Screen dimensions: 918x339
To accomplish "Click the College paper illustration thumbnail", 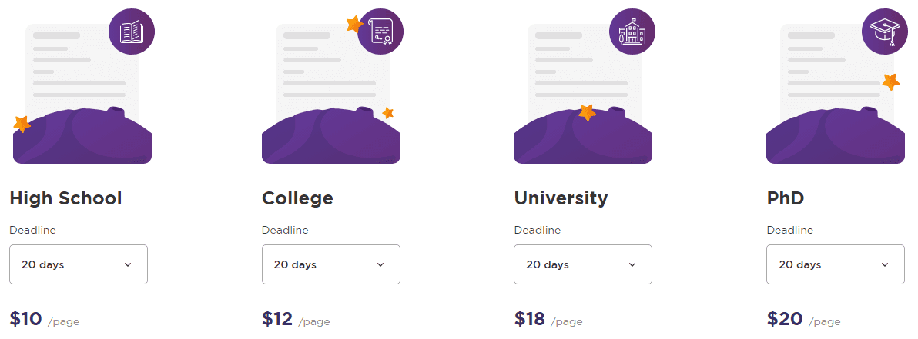I will point(331,89).
